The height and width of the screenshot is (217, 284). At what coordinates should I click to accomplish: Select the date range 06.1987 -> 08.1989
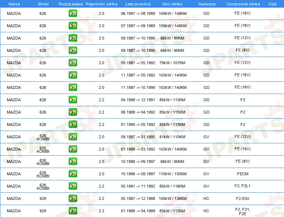point(138,13)
